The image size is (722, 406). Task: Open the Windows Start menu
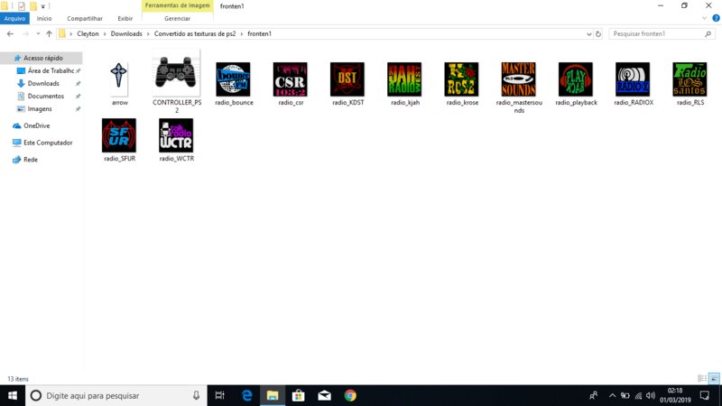(x=13, y=395)
